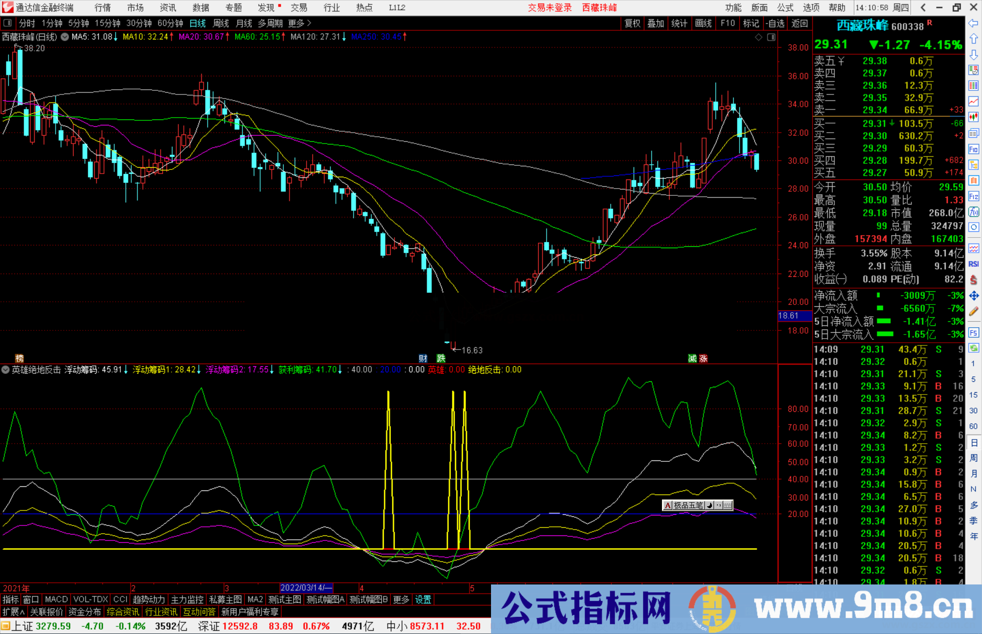Expand the 扩展 panel at bottom left
982x634 pixels.
14,612
